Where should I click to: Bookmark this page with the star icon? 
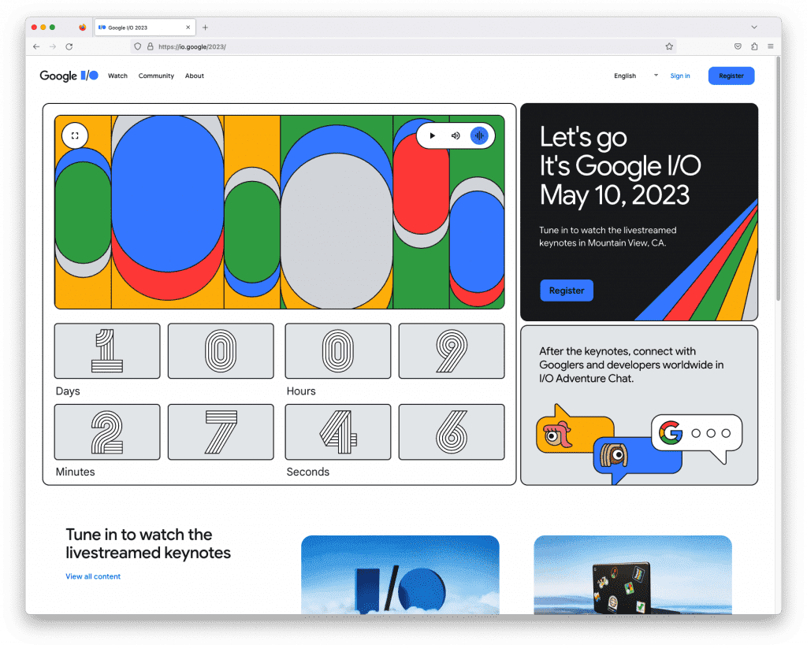(669, 47)
